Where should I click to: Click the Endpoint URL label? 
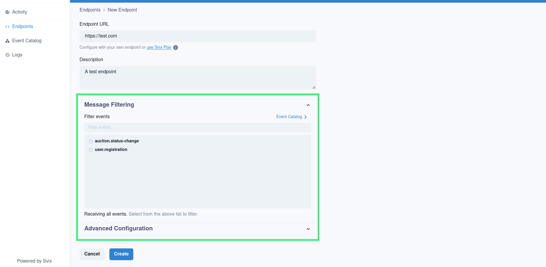pyautogui.click(x=94, y=24)
